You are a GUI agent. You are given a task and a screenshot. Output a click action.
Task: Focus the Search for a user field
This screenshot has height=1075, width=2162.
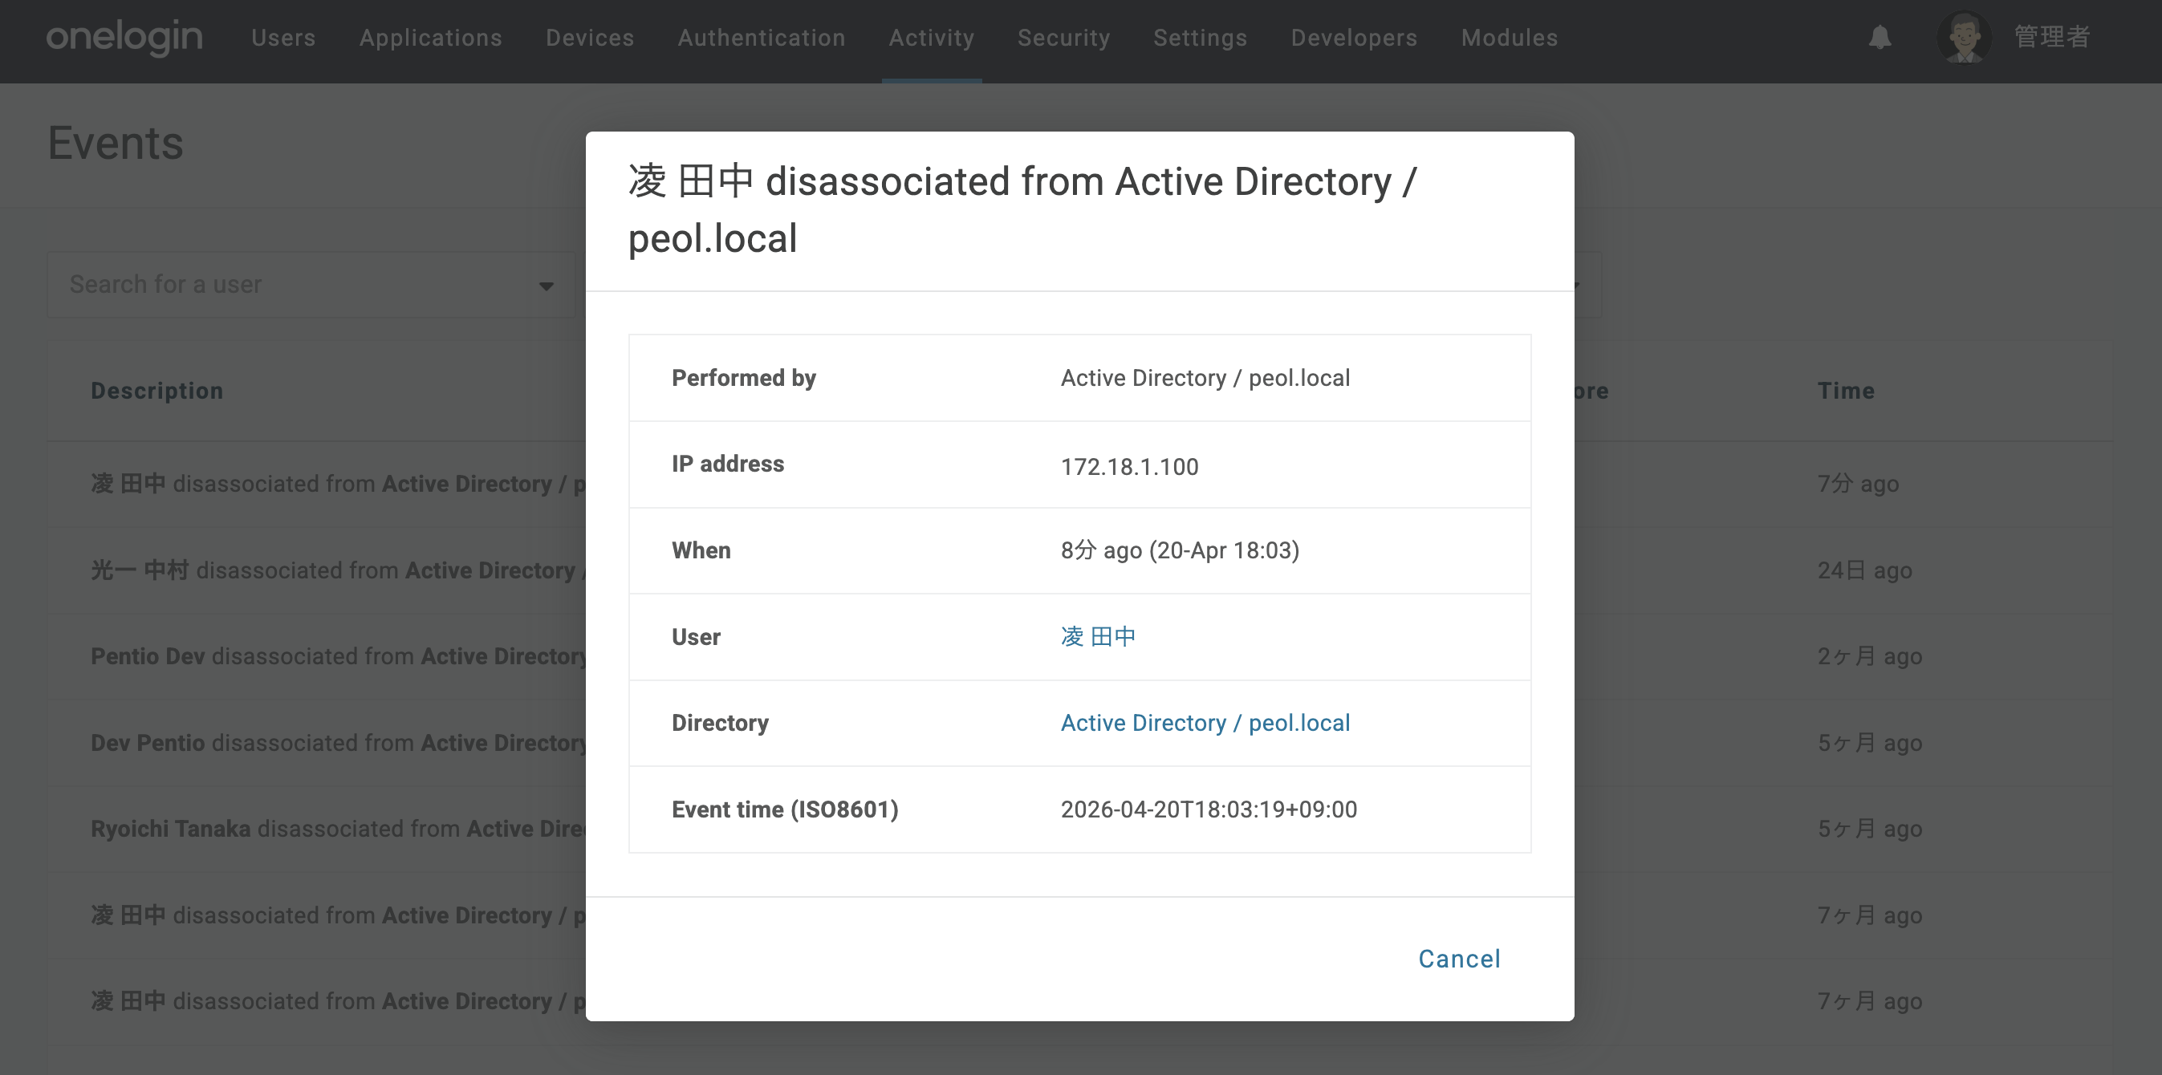pos(311,285)
